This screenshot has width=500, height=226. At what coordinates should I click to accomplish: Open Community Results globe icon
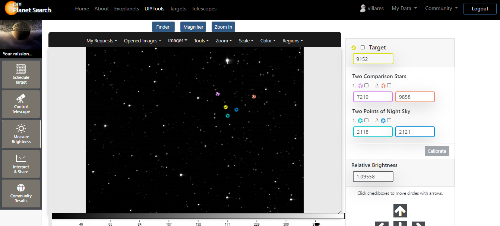21,188
